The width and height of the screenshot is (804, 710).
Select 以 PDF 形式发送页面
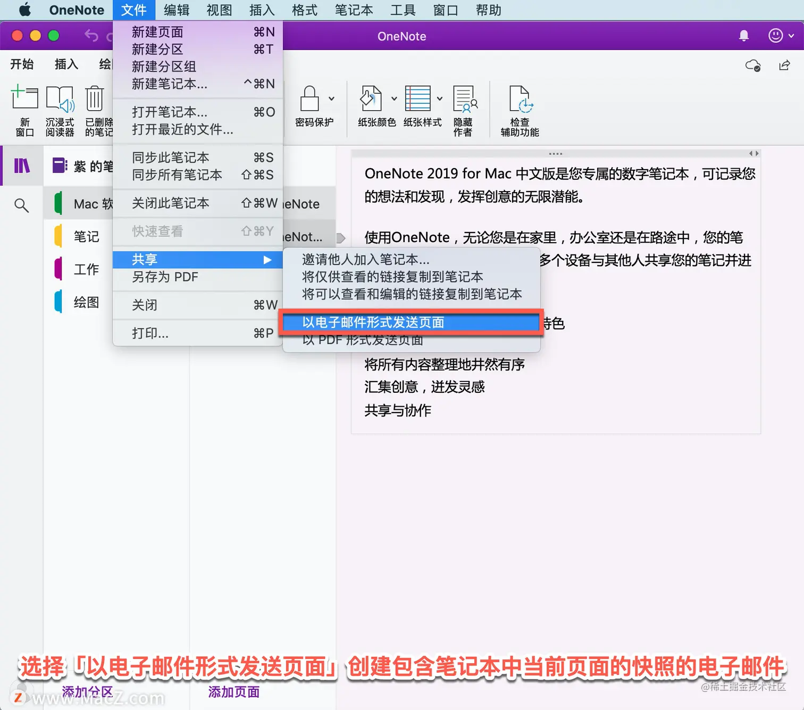click(412, 340)
